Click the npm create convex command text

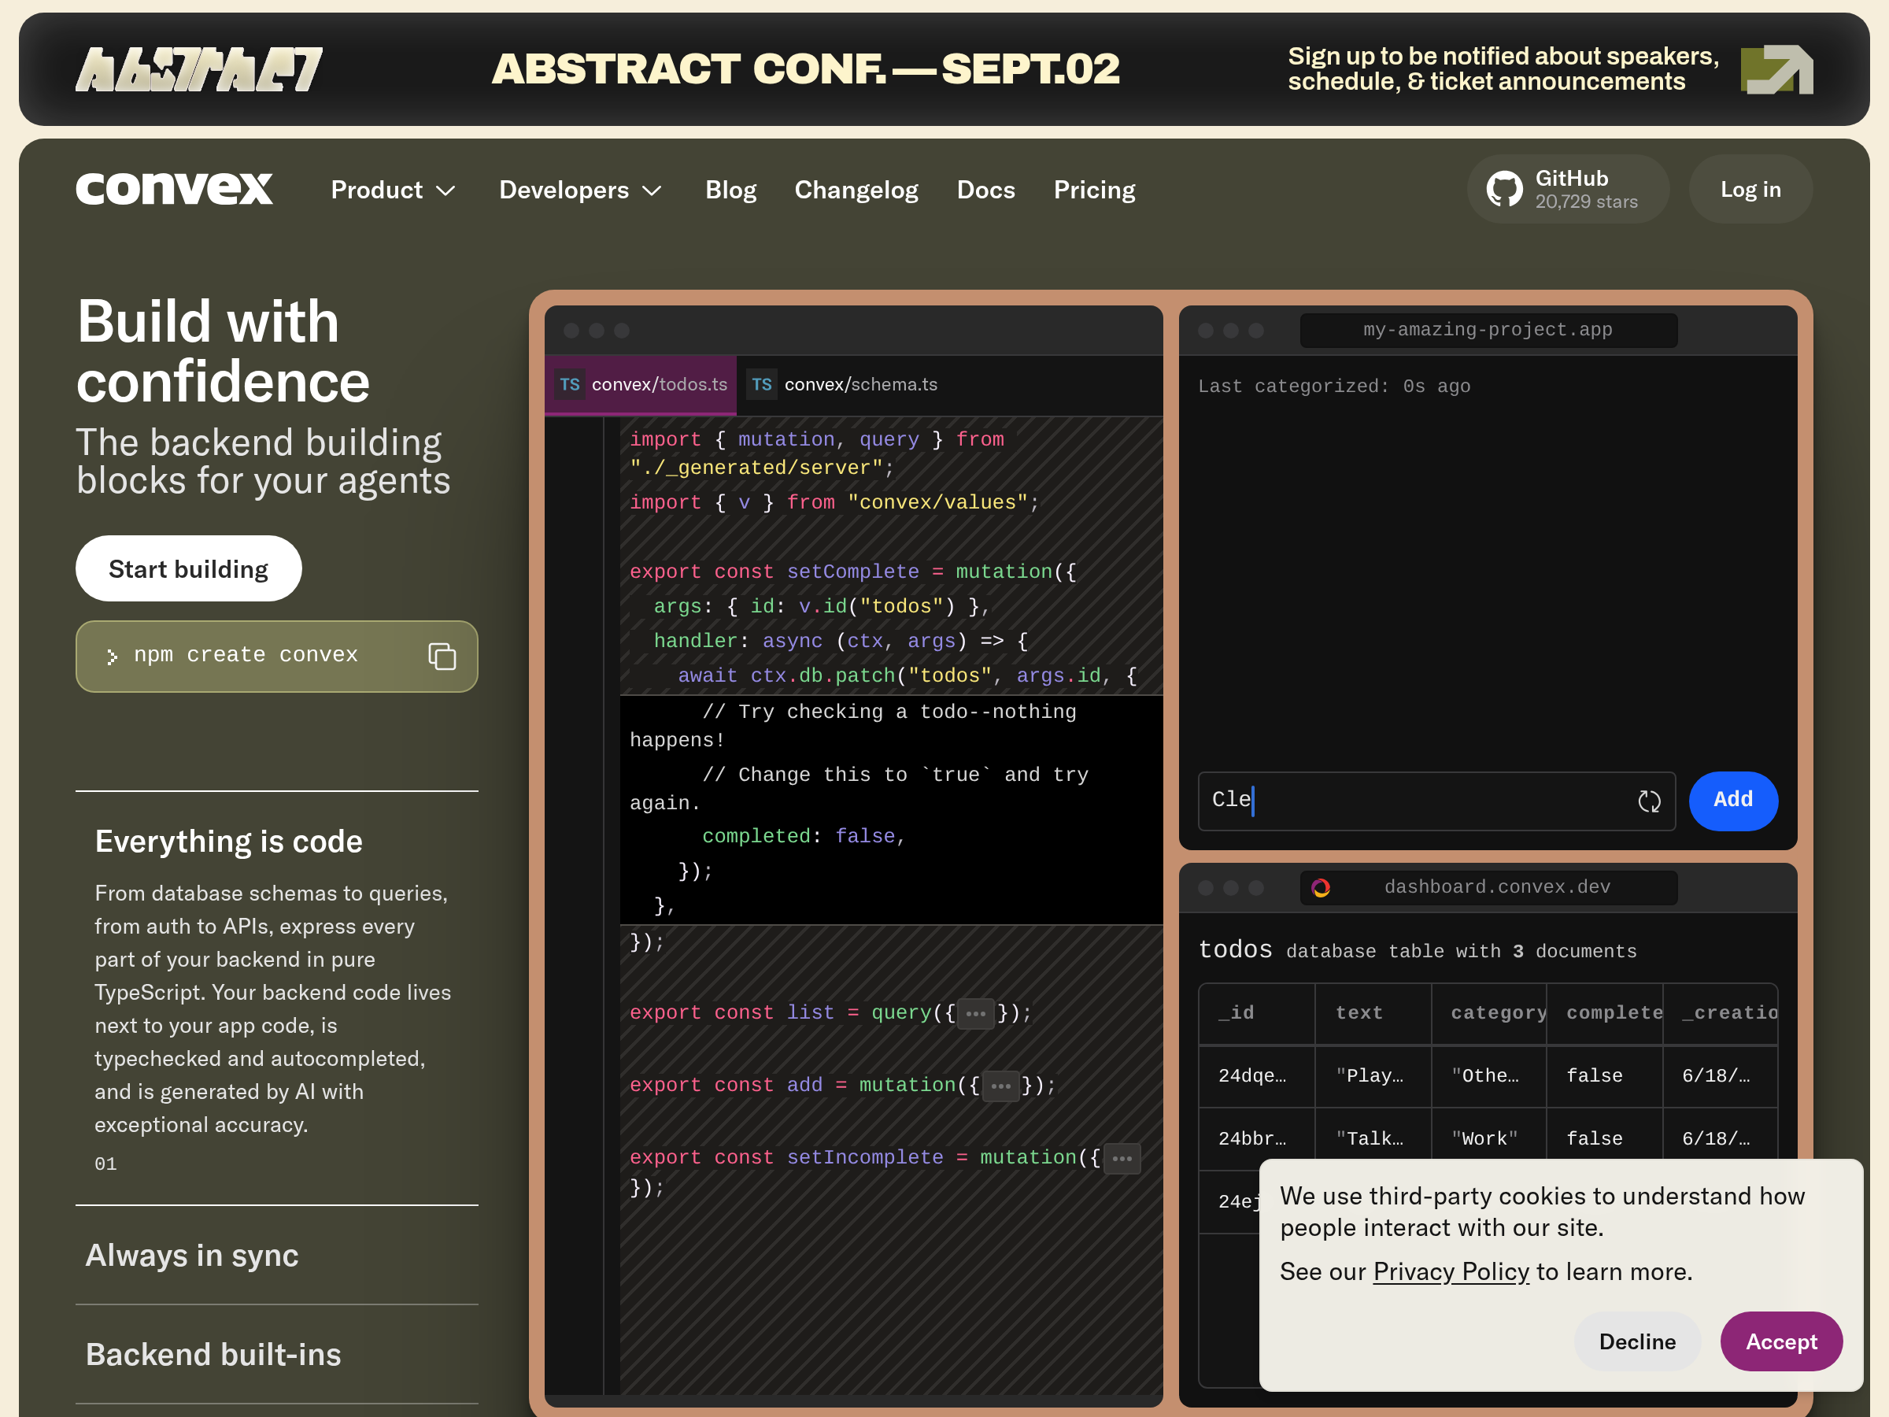pyautogui.click(x=246, y=655)
